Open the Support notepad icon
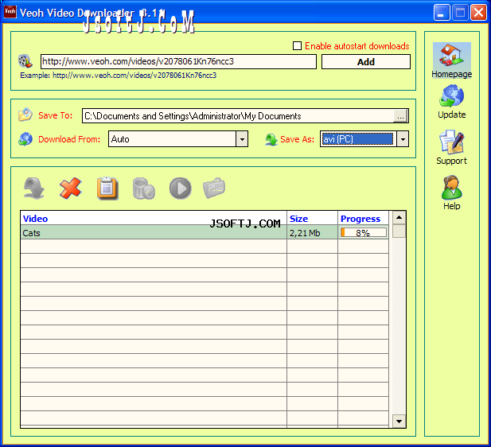 tap(451, 142)
